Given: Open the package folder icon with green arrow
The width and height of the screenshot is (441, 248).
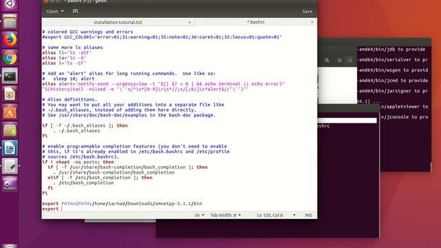Looking at the screenshot, I should 10,130.
